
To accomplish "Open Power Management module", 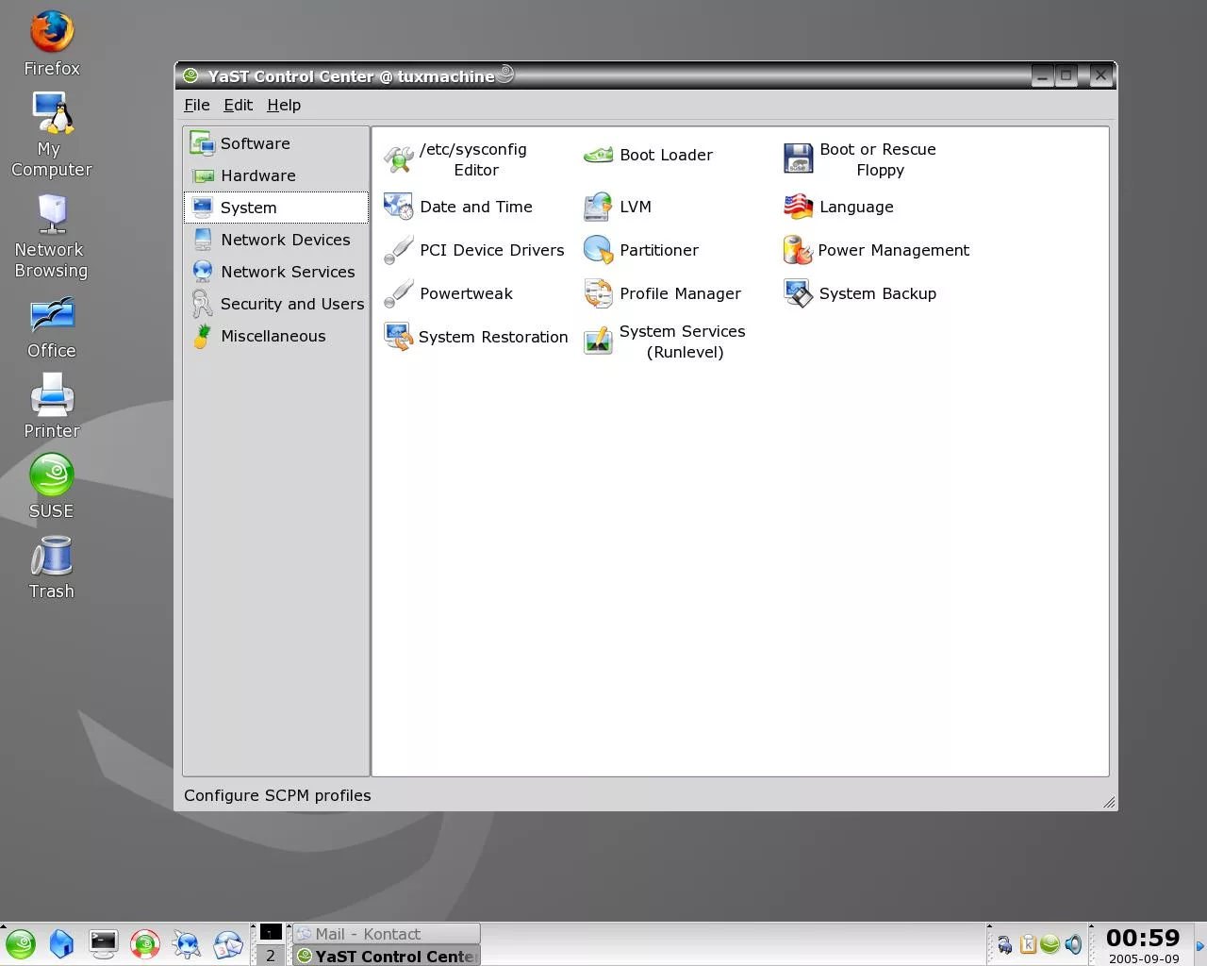I will tap(876, 250).
